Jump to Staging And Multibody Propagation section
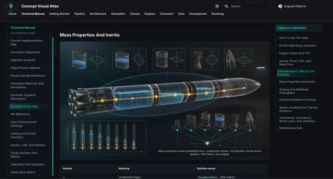 point(294,91)
